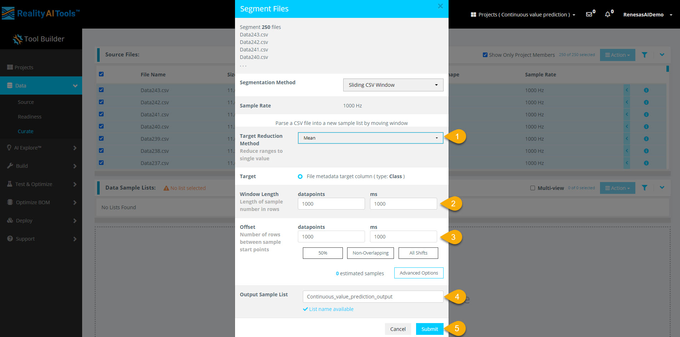Viewport: 680px width, 337px height.
Task: Expand the Action dropdown above Source Files
Action: coord(617,55)
